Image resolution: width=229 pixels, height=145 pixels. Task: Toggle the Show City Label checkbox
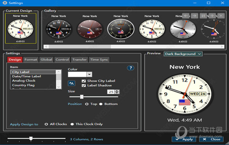tap(84, 81)
